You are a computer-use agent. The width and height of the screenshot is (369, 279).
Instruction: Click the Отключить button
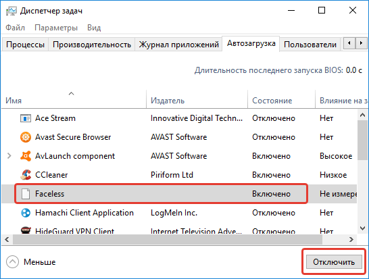pyautogui.click(x=334, y=262)
